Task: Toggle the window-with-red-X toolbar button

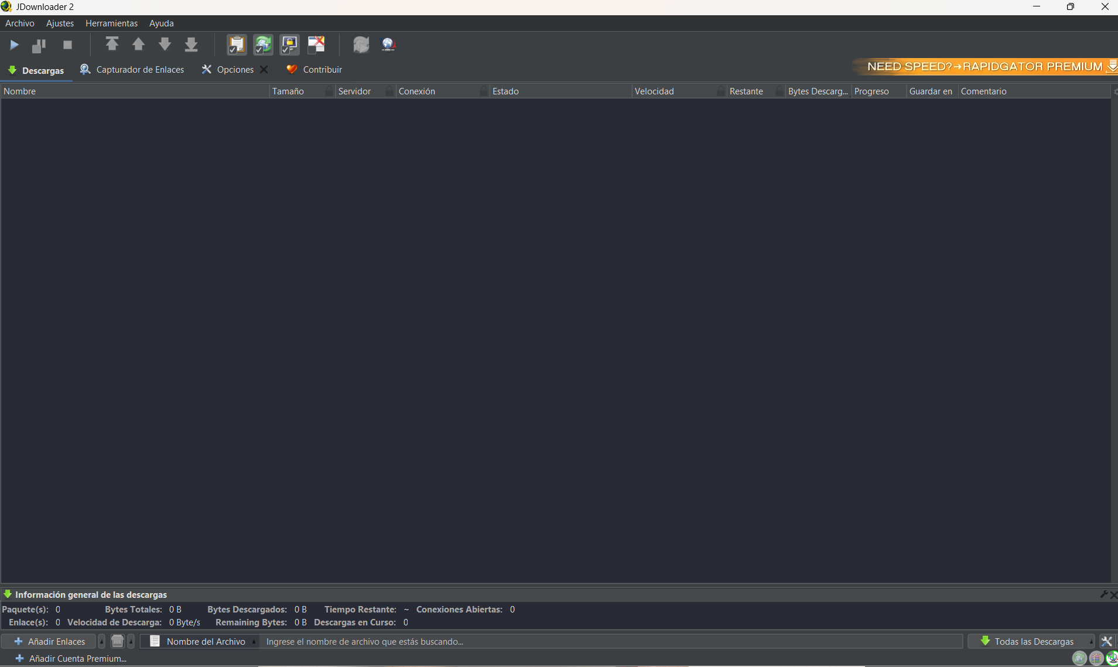Action: 316,45
